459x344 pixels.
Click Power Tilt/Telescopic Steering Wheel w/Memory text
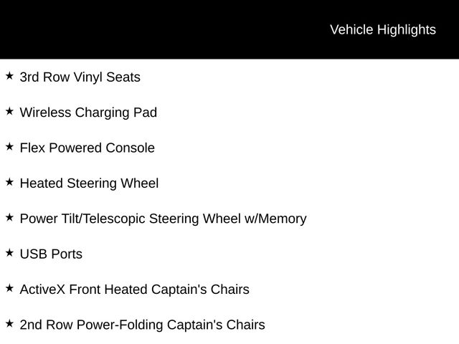pyautogui.click(x=163, y=219)
